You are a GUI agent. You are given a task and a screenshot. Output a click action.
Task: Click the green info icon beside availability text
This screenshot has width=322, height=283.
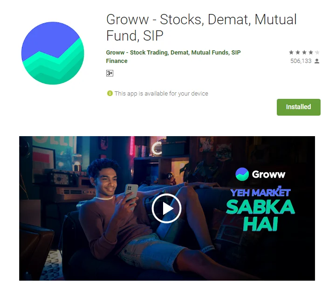(x=110, y=94)
